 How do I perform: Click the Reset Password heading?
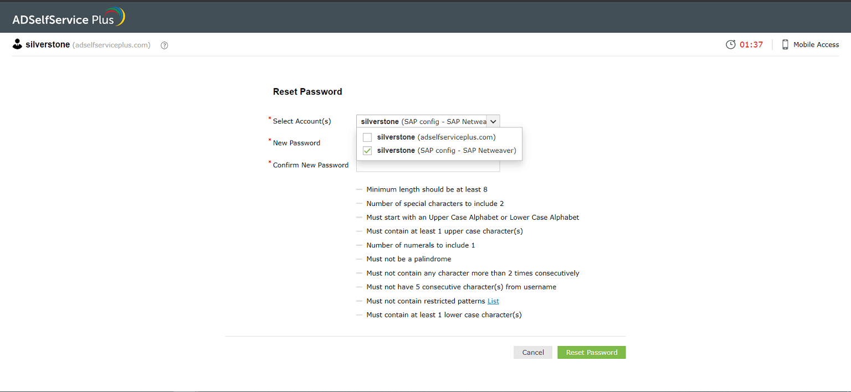[x=307, y=92]
